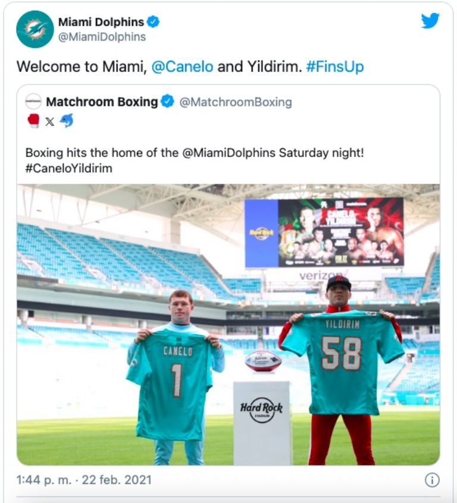This screenshot has height=503, width=457.
Task: Open the Matchroom Boxing avatar icon
Action: (33, 102)
